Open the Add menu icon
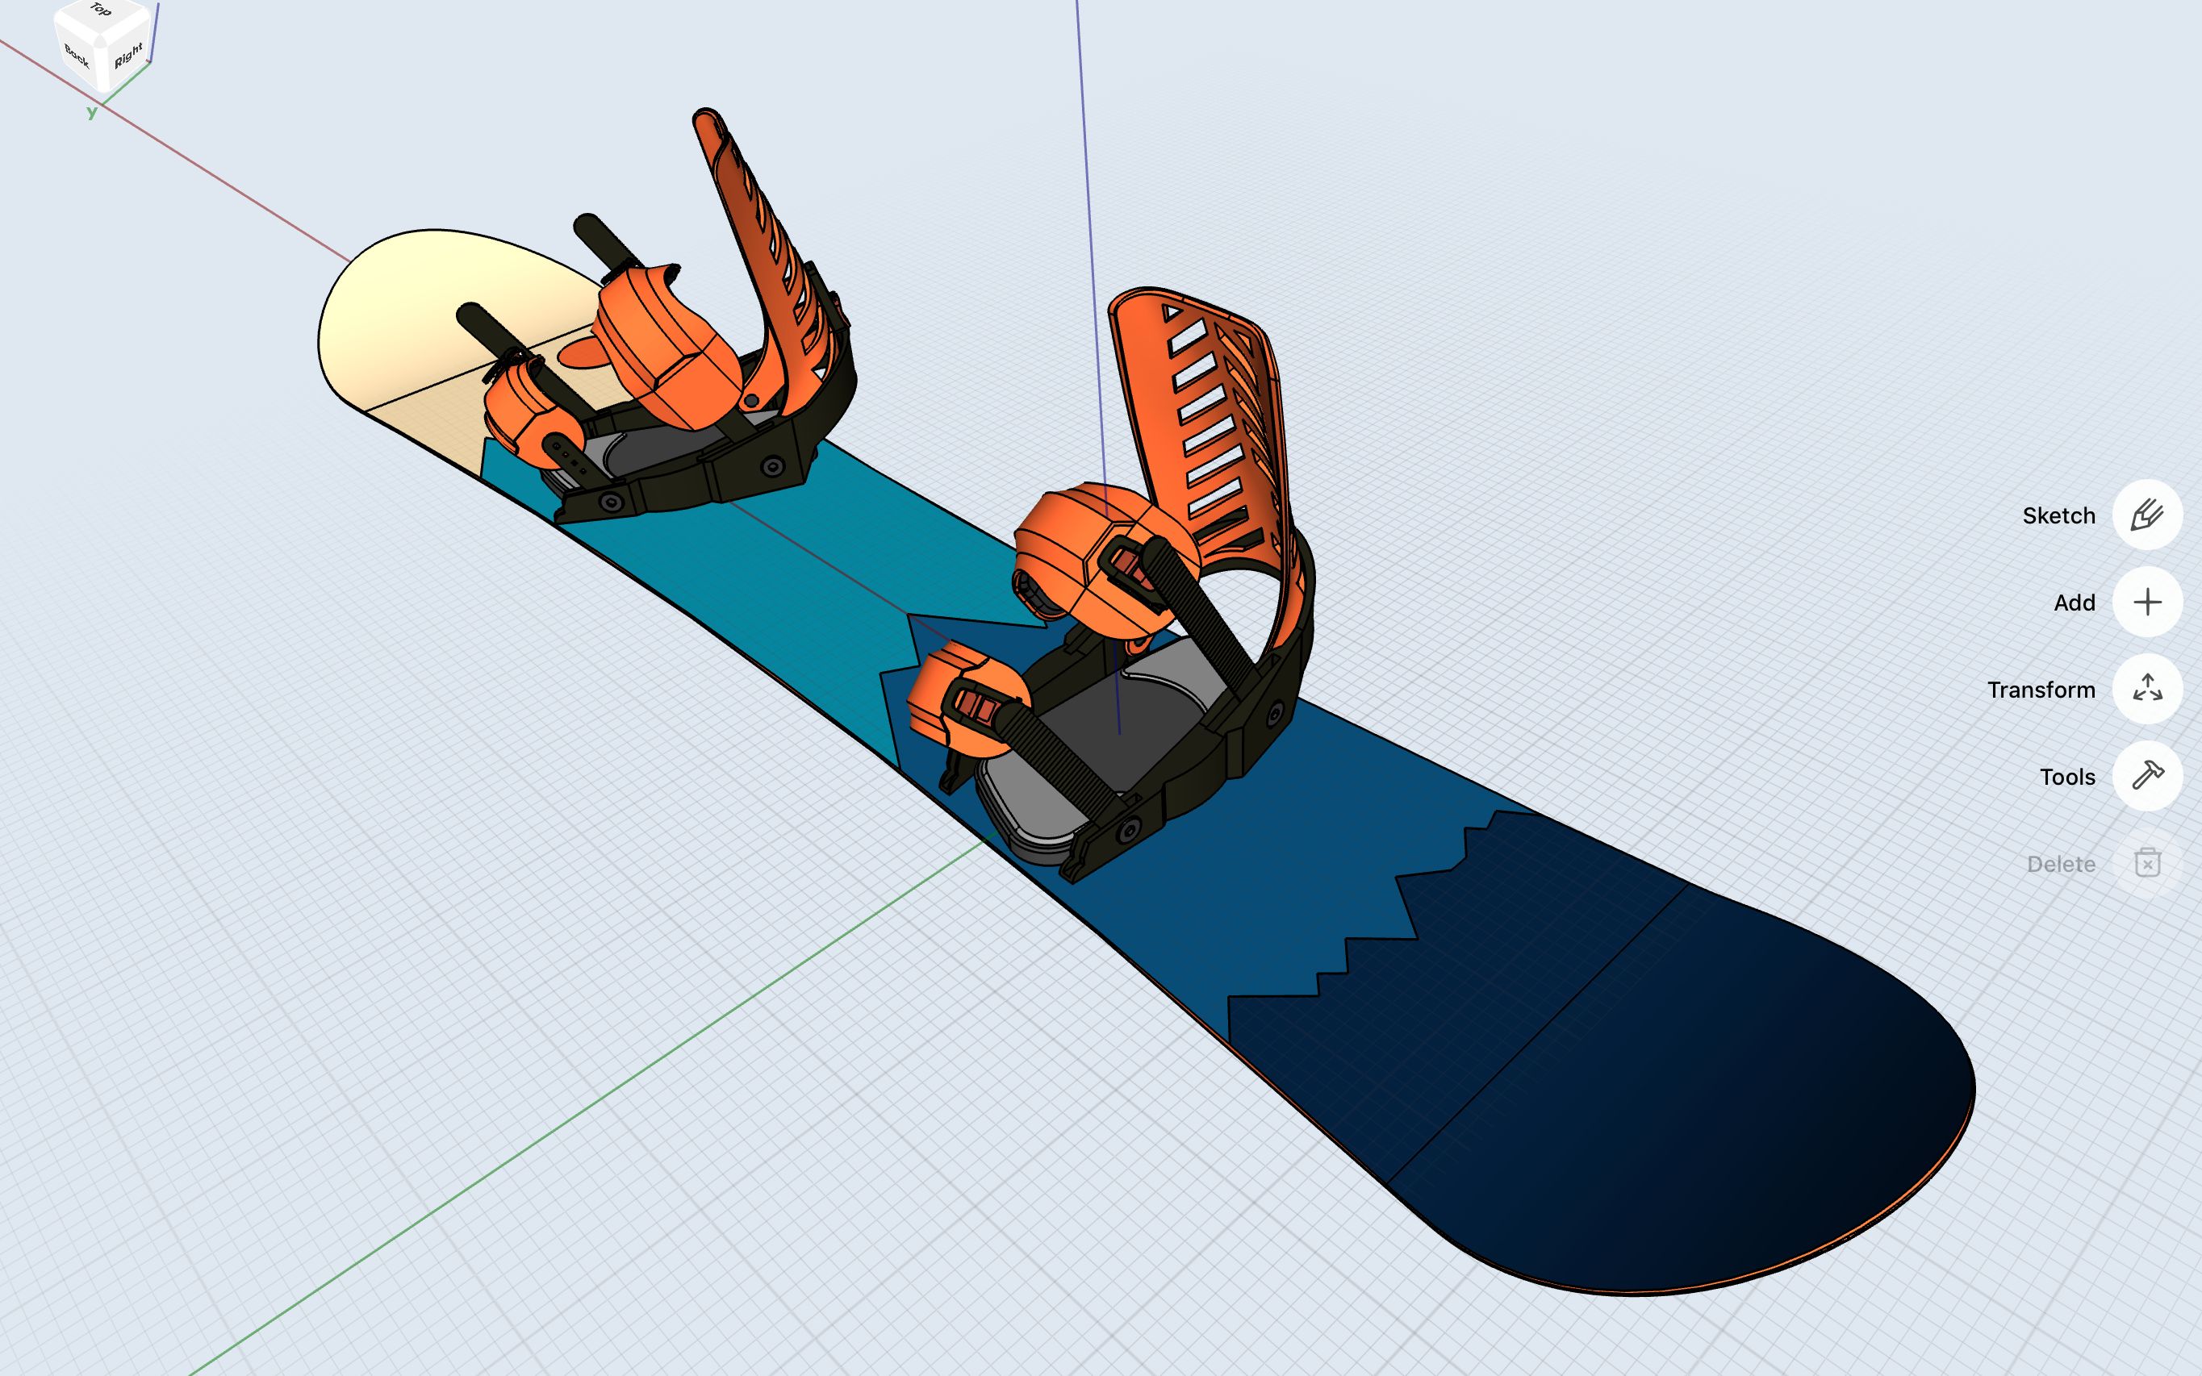Viewport: 2202px width, 1376px height. click(x=2147, y=602)
